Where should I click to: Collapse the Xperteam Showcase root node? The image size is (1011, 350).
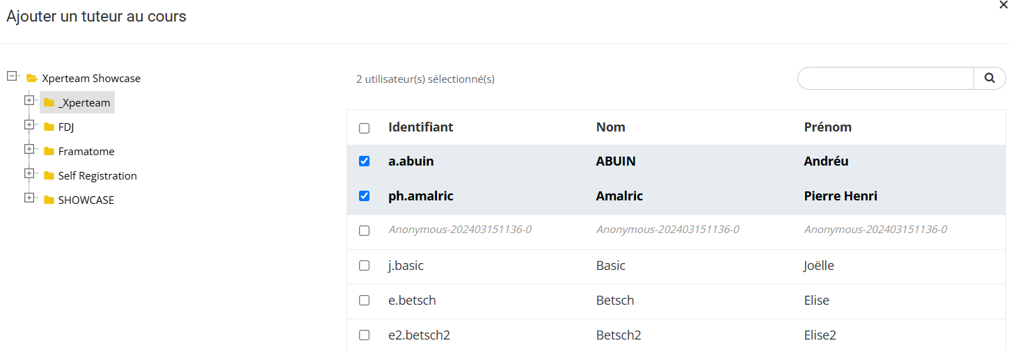[x=12, y=76]
